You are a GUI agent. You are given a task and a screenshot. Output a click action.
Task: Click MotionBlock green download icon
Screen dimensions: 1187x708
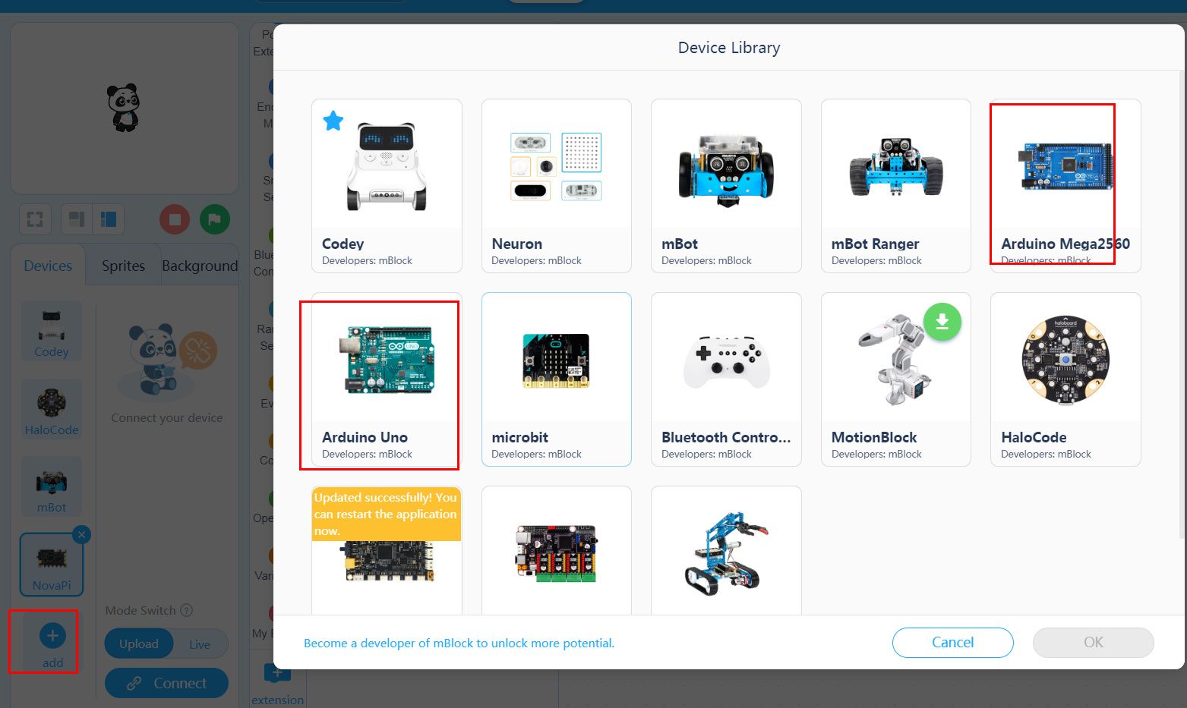click(942, 322)
